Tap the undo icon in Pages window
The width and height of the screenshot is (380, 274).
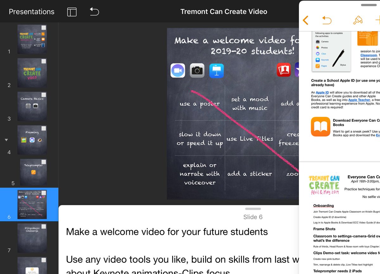coord(327,21)
